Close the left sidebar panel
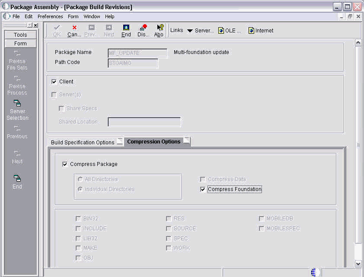Viewport: 364px width, 277px height. [35, 25]
